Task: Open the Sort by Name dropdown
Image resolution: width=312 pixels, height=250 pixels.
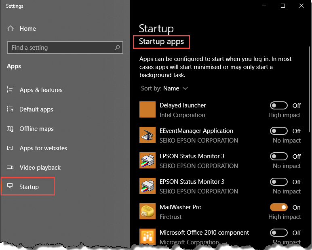Action: pos(164,88)
